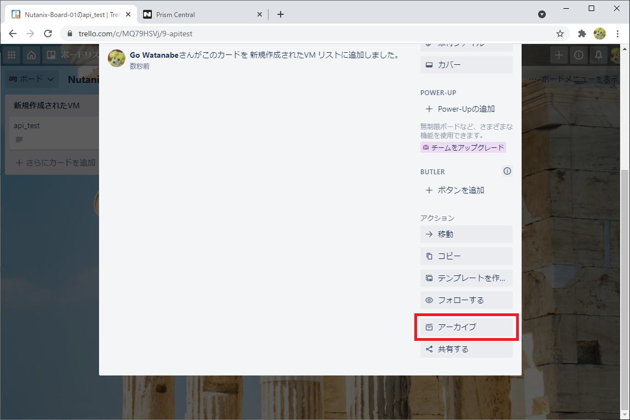Image resolution: width=630 pixels, height=420 pixels.
Task: Click the browser address bar
Action: (x=220, y=34)
